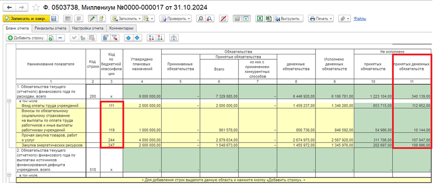Click the cell '1 223 104,00'
The height and width of the screenshot is (185, 434).
[373, 92]
